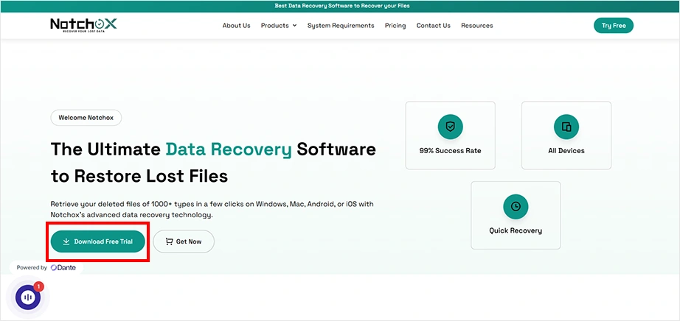Expand the Products dropdown menu
Viewport: 680px width, 321px height.
tap(279, 26)
